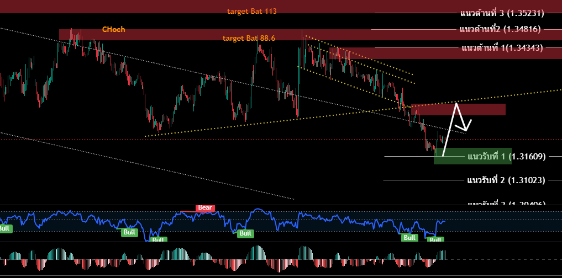Select the leftmost Bull tag on oscillator
The image size is (562, 278).
tap(5, 228)
